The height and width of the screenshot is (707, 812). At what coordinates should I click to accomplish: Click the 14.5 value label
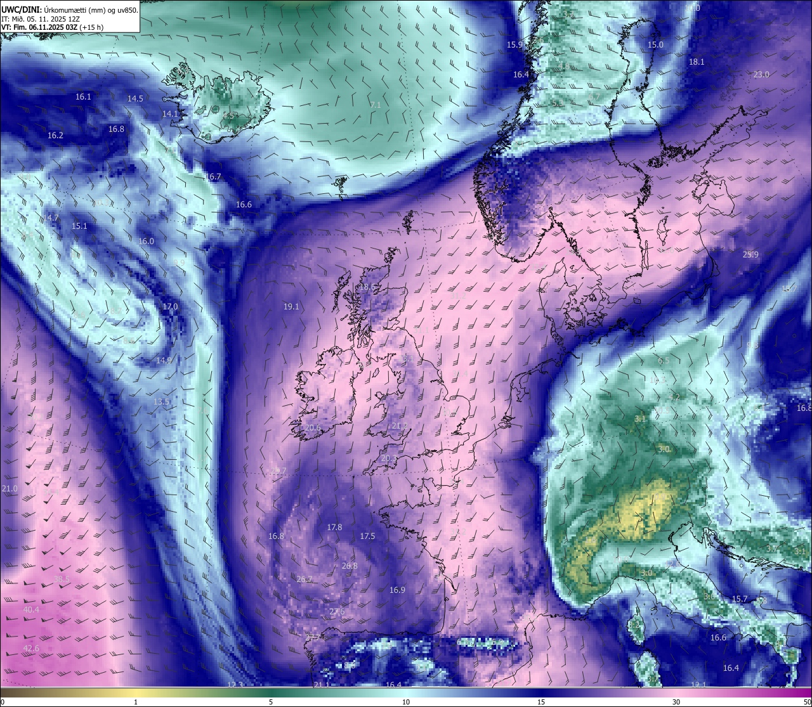135,99
